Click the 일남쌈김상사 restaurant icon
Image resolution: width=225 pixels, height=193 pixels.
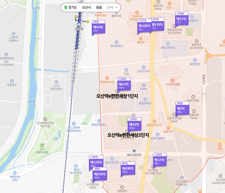[x=154, y=121]
